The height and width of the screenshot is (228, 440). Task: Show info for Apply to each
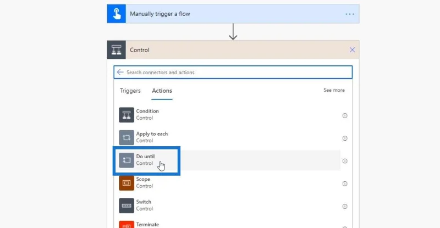coord(345,138)
